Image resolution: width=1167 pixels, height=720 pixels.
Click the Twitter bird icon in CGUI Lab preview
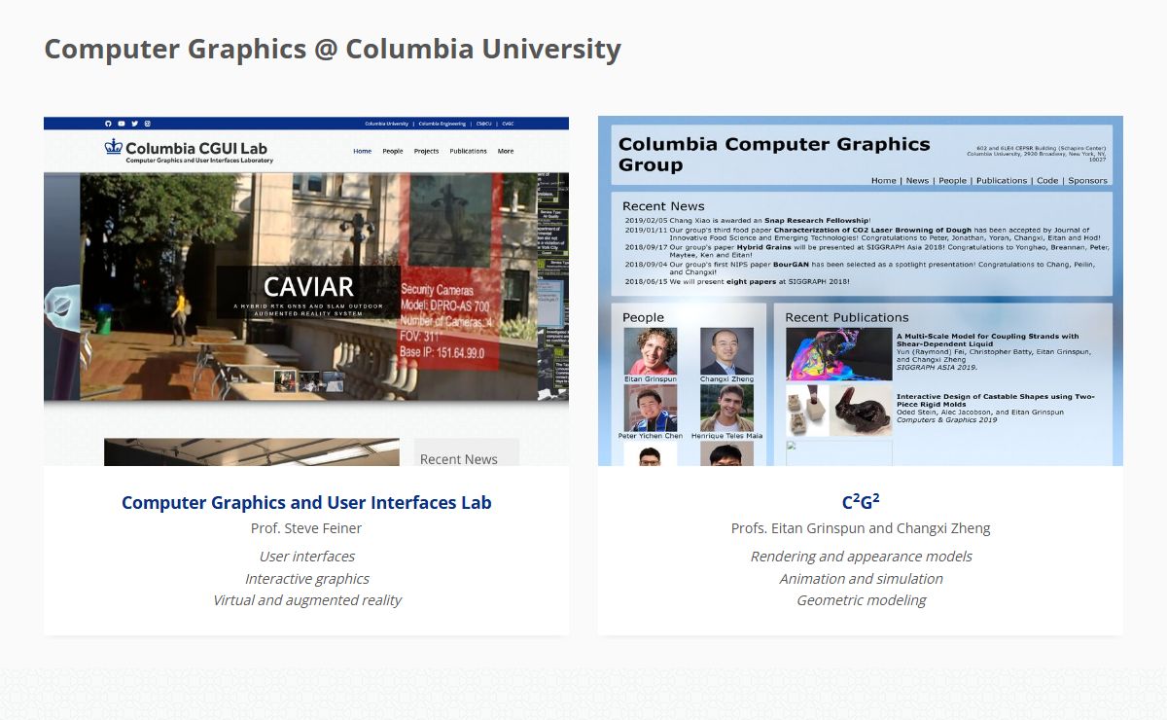point(135,124)
